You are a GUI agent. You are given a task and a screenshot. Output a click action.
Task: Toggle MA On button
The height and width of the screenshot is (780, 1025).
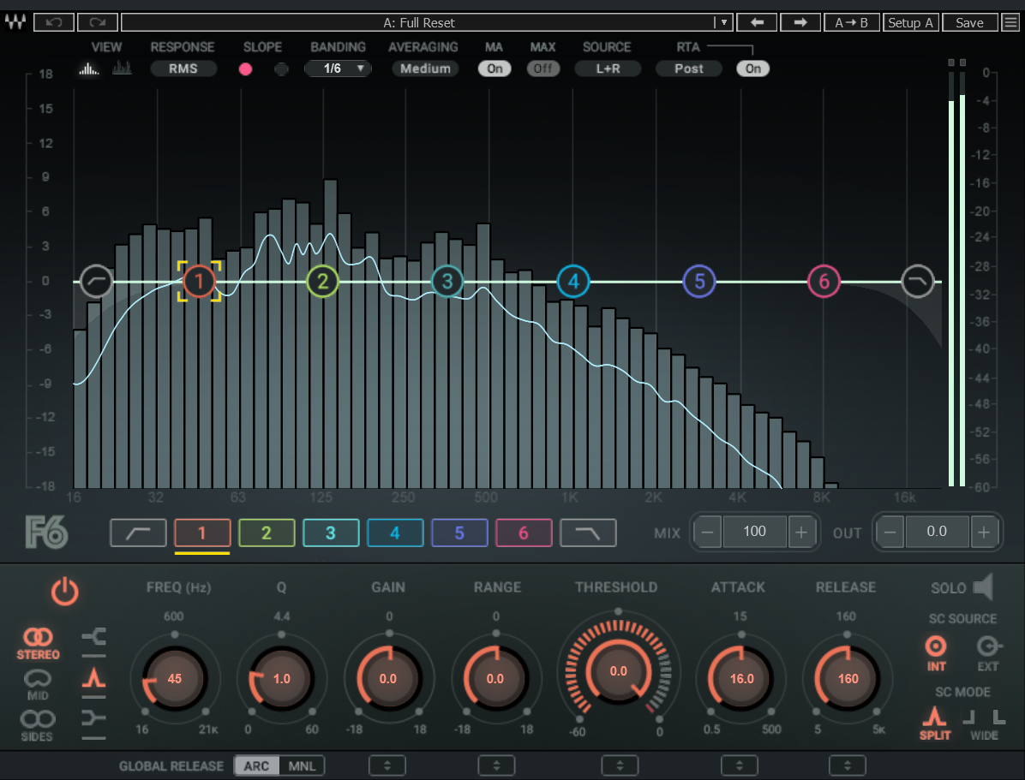pyautogui.click(x=495, y=68)
